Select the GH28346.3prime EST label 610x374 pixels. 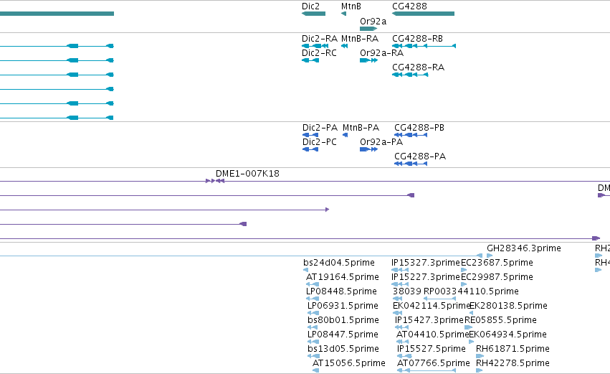[x=524, y=248]
